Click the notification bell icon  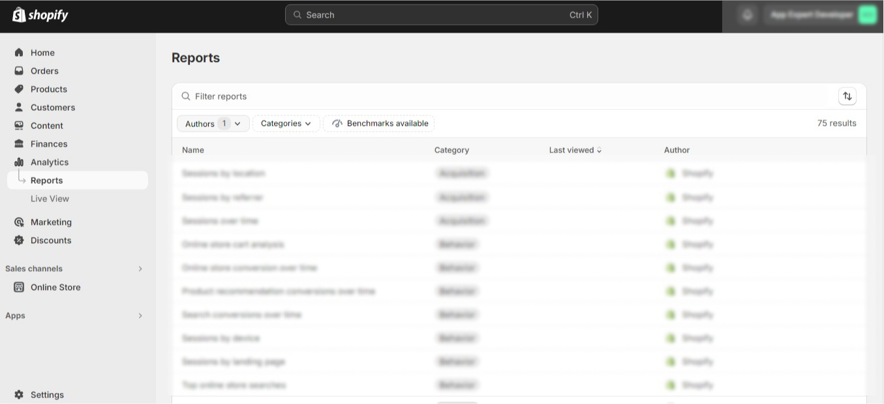pos(748,15)
